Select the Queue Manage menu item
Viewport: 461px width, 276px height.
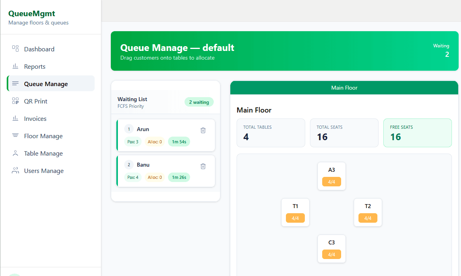(50, 84)
